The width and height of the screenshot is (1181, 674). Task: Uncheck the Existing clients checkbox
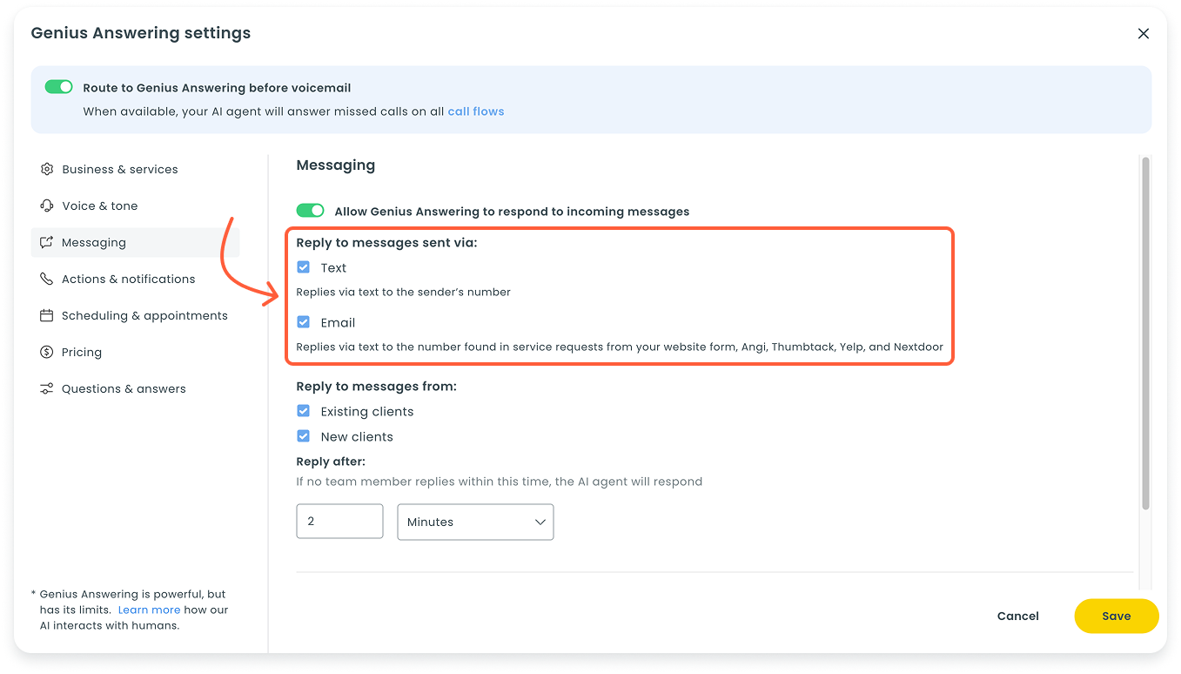coord(304,411)
